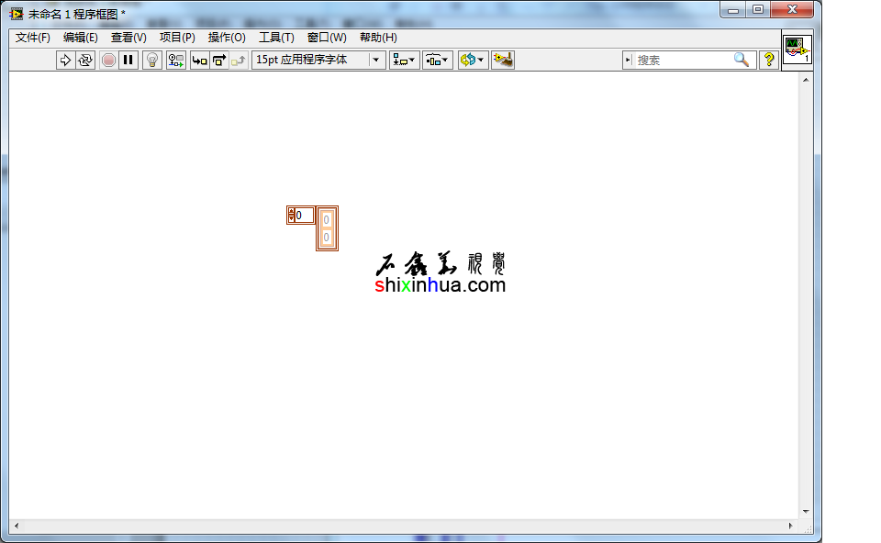Toggle Retain Wire Values button
This screenshot has height=543, width=881.
click(x=176, y=60)
